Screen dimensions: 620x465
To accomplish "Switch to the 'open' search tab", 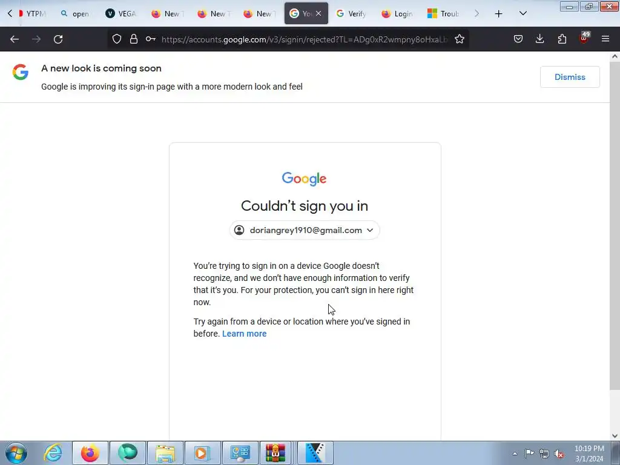I will pyautogui.click(x=75, y=13).
